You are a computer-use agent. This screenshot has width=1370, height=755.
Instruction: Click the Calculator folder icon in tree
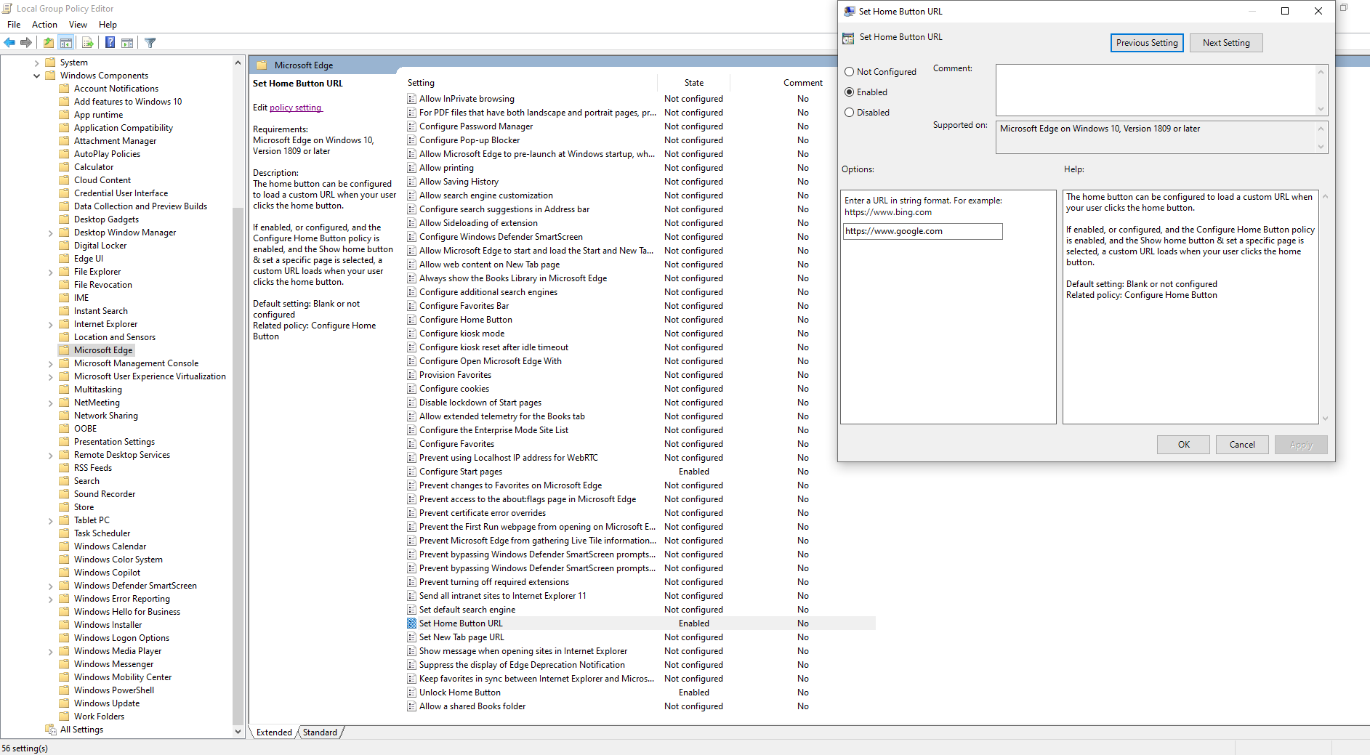65,167
